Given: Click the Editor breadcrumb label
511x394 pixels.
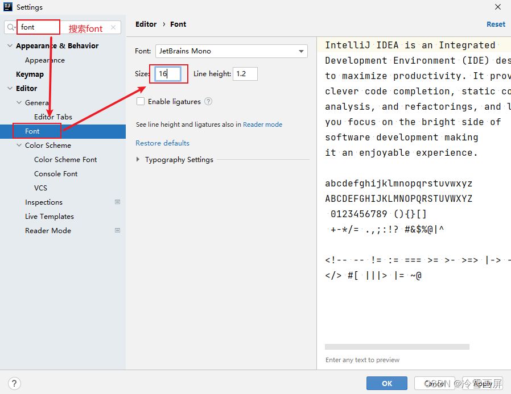Looking at the screenshot, I should pos(146,24).
